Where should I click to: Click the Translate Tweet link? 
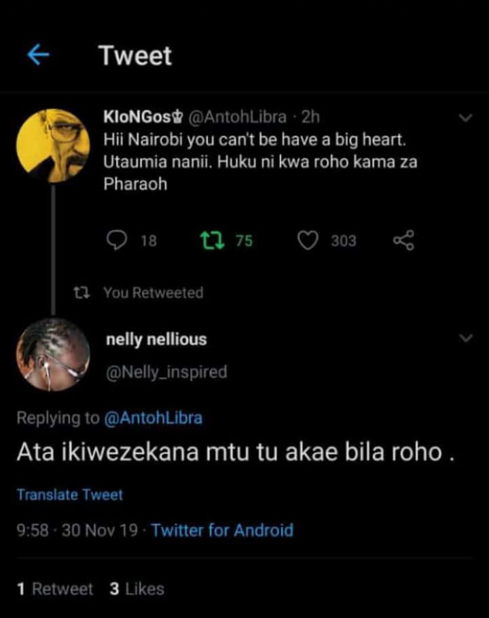(70, 495)
